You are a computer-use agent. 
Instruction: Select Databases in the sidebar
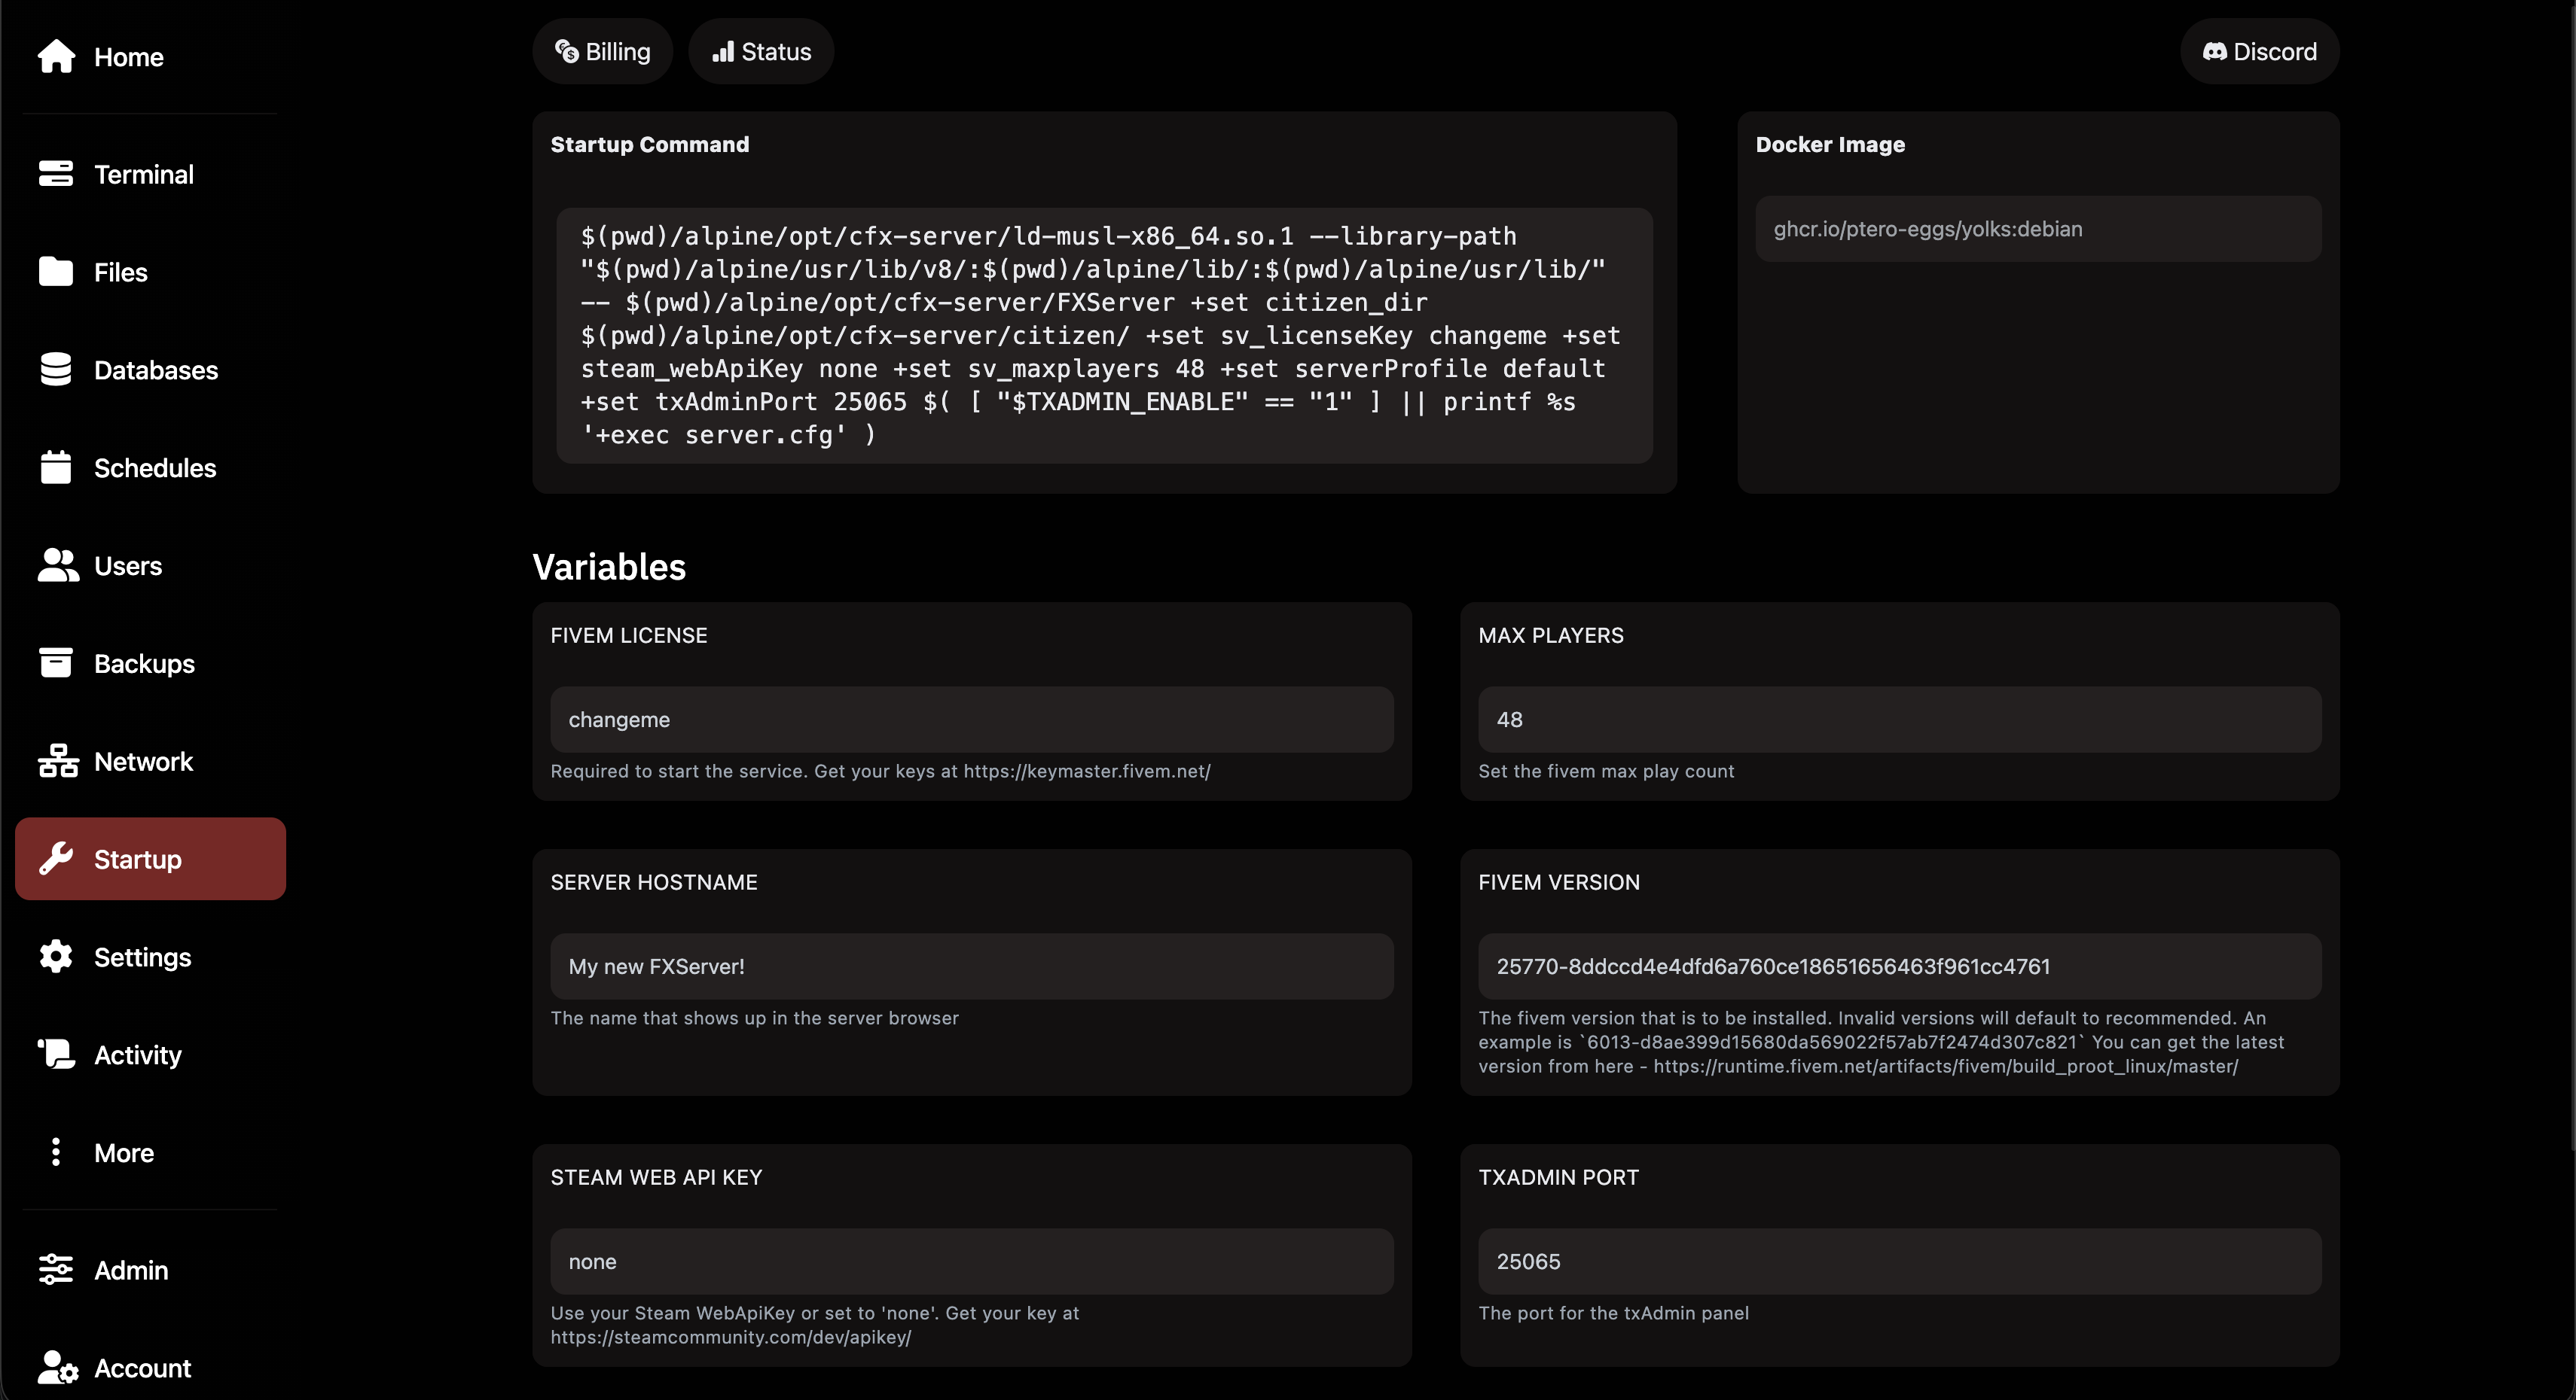pyautogui.click(x=156, y=371)
